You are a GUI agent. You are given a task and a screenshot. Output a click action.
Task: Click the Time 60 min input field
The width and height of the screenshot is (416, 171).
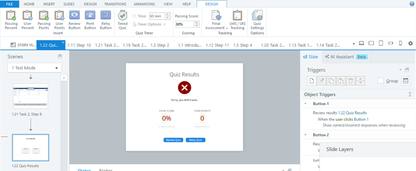[x=157, y=16]
